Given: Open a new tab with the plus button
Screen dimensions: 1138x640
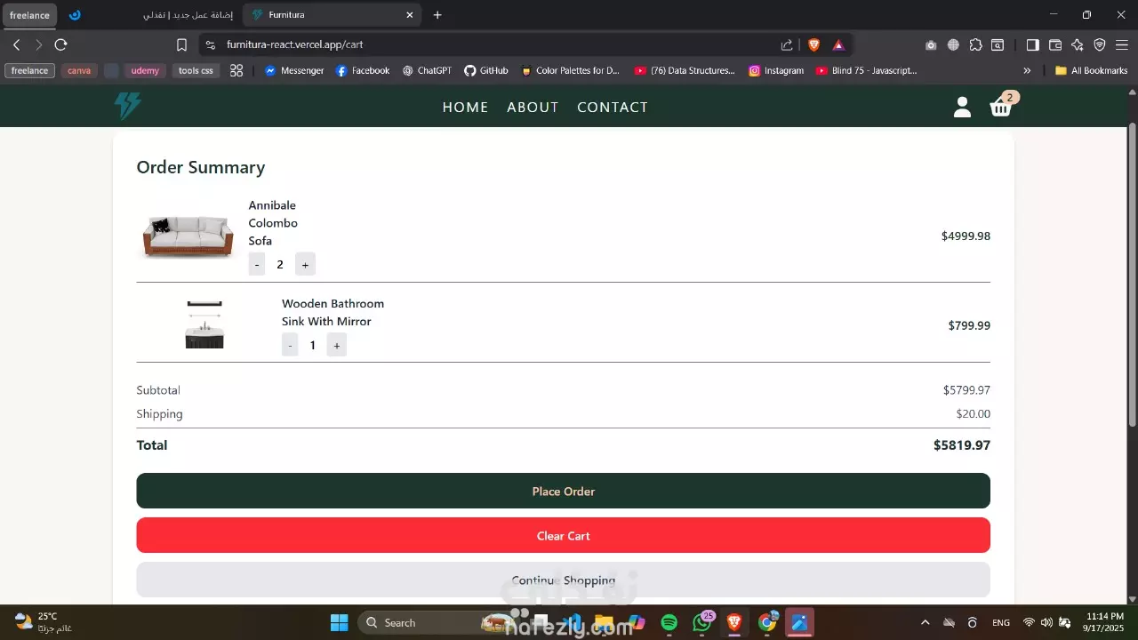Looking at the screenshot, I should coord(437,15).
